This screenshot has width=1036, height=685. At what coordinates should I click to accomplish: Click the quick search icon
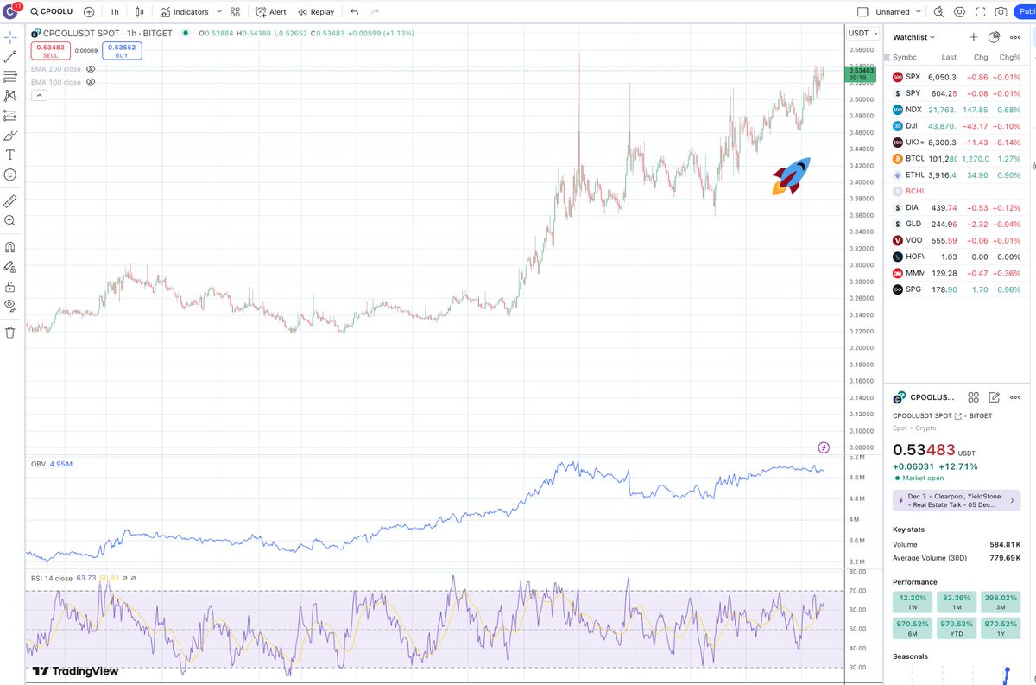[x=938, y=12]
